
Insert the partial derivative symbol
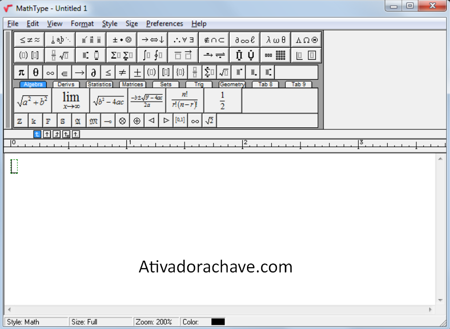pos(93,72)
